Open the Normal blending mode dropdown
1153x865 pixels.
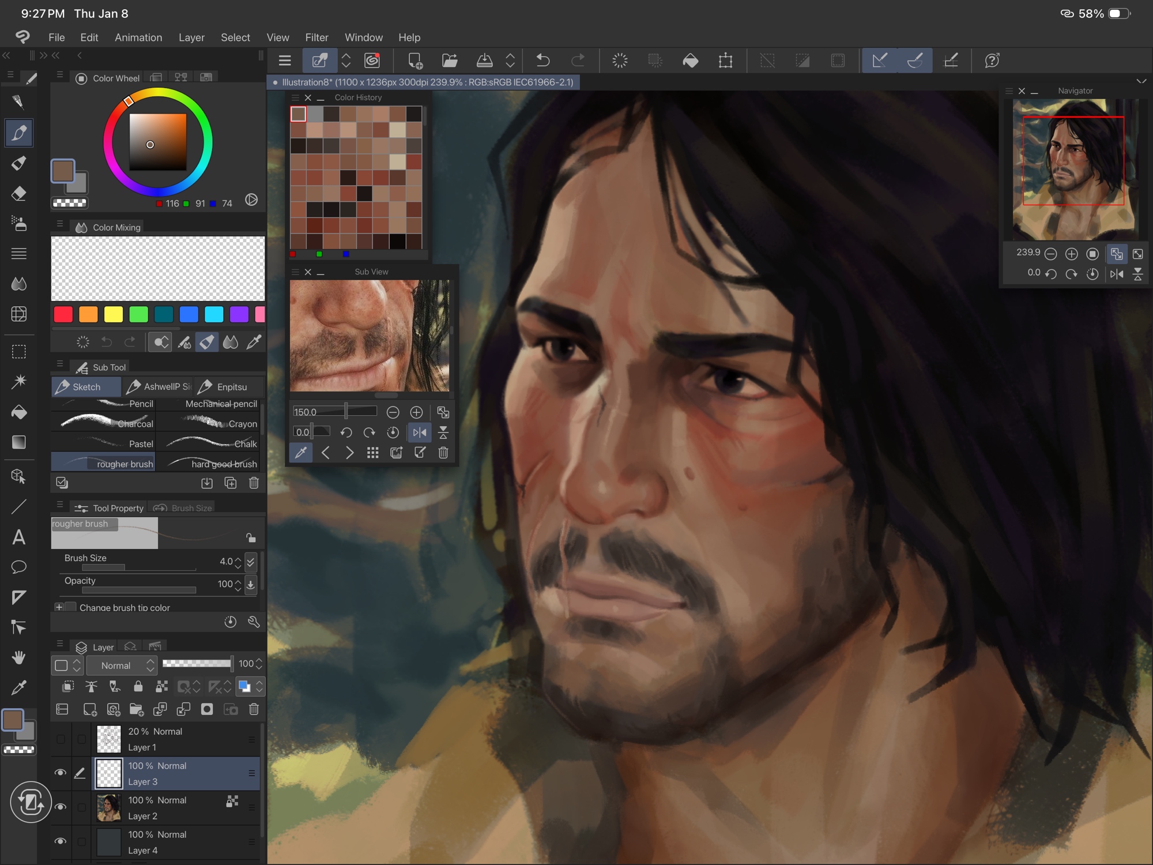(x=122, y=665)
